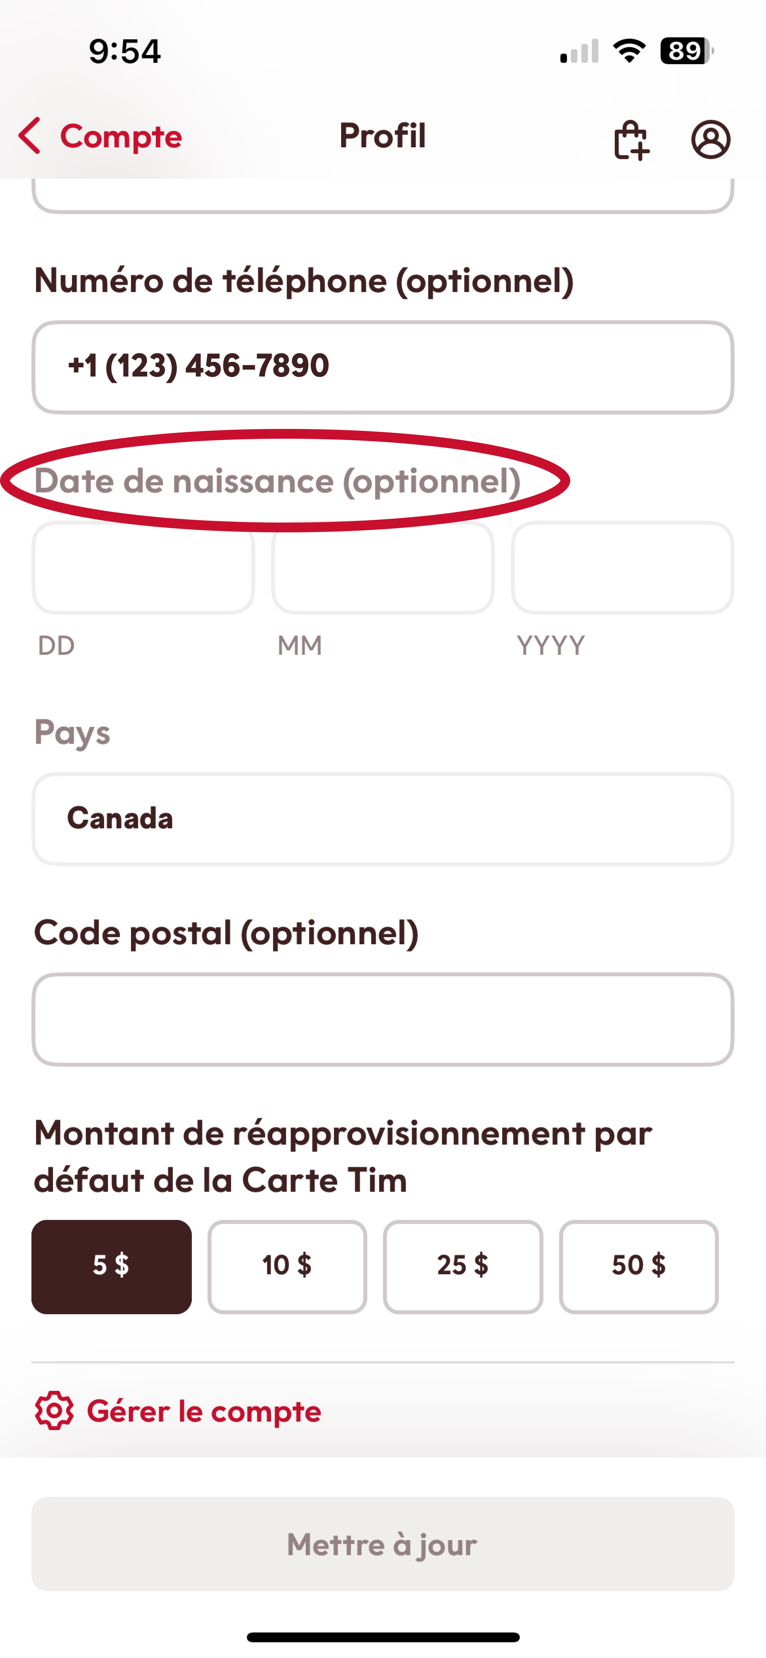Screen dimensions: 766x1658
Task: Select the 10 $ reload amount
Action: [x=287, y=1266]
